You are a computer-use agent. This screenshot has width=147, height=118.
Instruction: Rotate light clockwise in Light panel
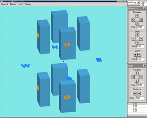[x=141, y=77]
